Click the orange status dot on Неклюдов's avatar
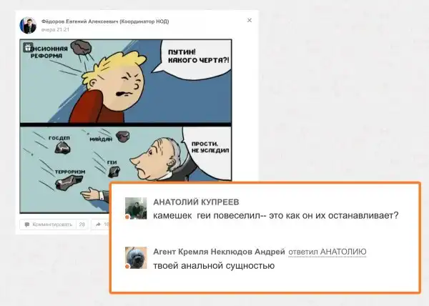 [x=127, y=267]
